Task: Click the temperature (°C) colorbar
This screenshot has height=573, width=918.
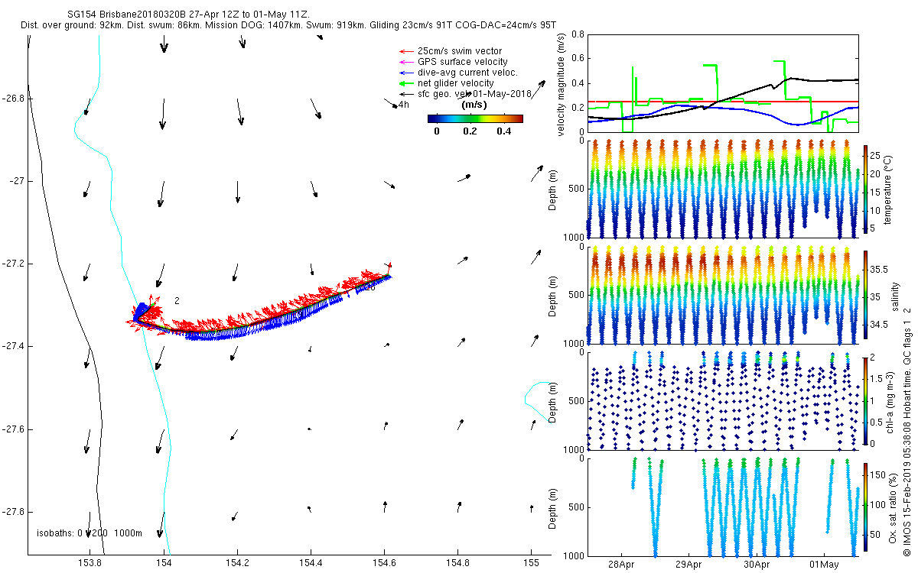Action: point(866,188)
